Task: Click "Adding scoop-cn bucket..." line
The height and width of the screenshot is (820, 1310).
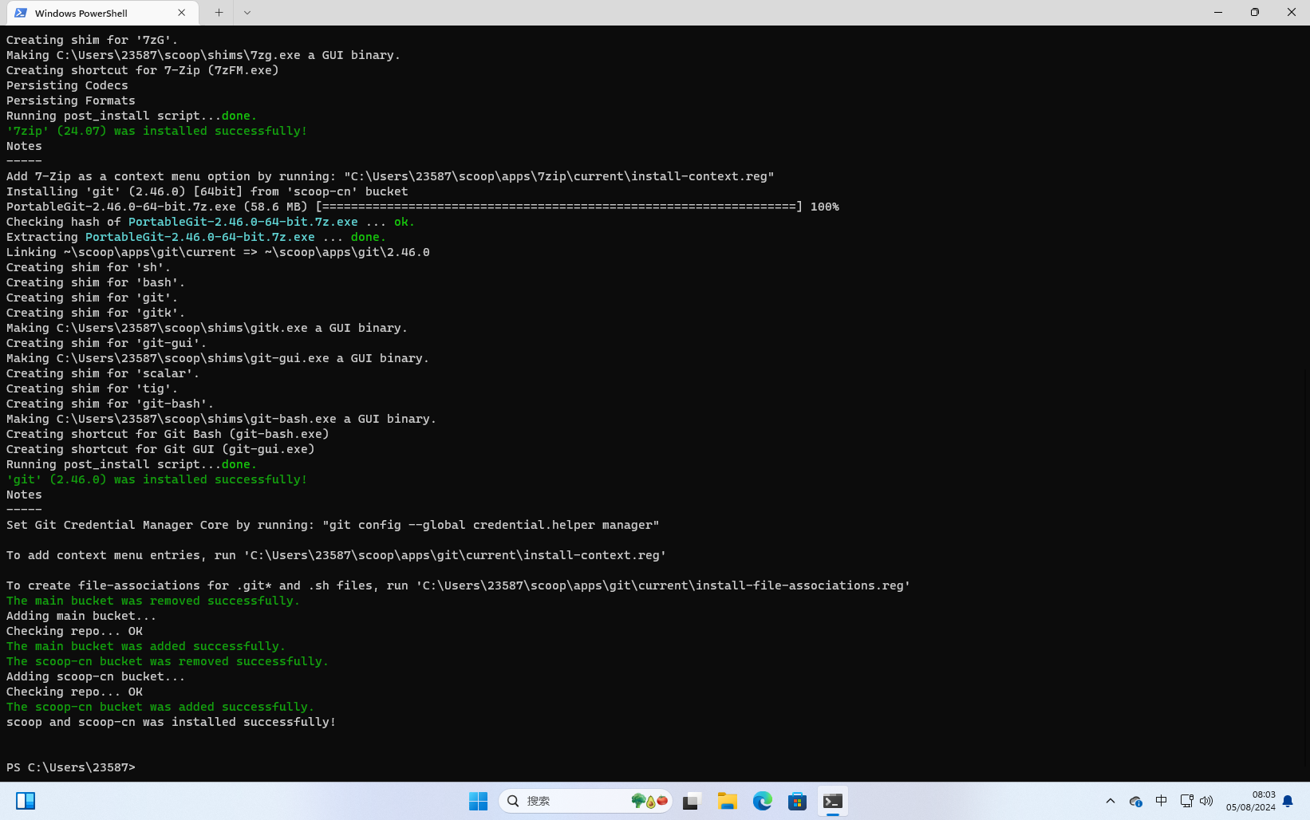Action: point(96,676)
